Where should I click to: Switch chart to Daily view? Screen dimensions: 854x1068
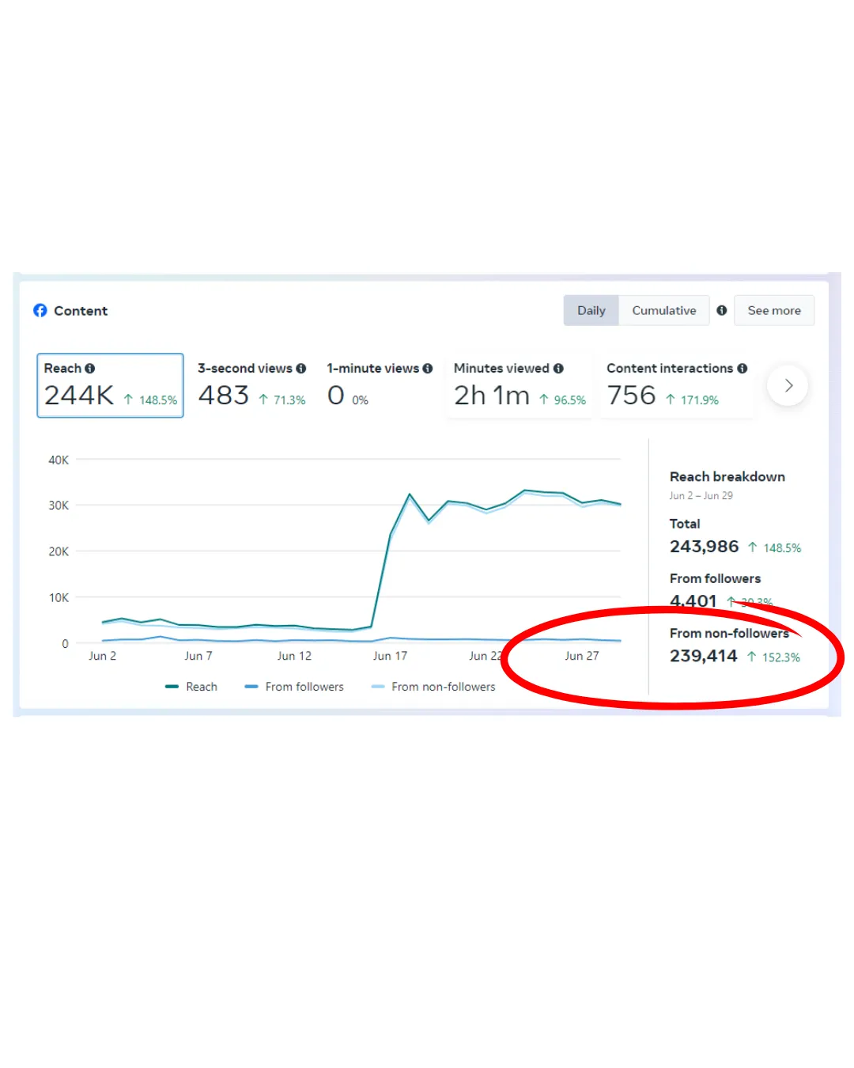pyautogui.click(x=591, y=310)
